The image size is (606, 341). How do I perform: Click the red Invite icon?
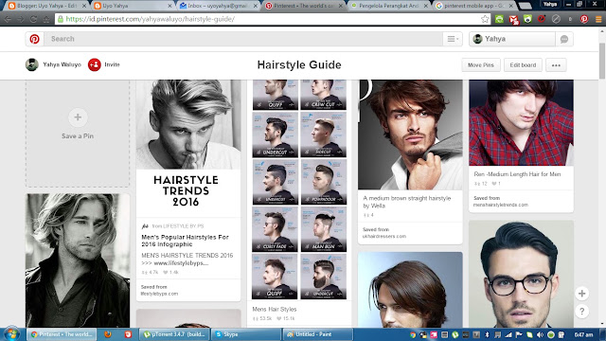95,64
